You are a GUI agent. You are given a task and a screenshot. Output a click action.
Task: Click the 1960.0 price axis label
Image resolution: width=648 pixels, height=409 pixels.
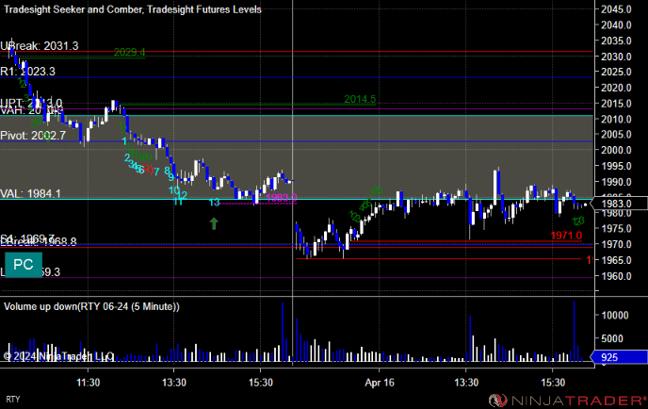click(x=616, y=276)
